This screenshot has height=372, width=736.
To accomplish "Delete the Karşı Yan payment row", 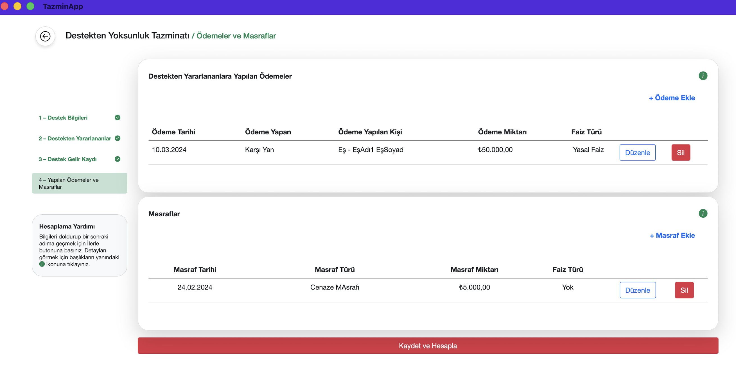I will (x=680, y=153).
